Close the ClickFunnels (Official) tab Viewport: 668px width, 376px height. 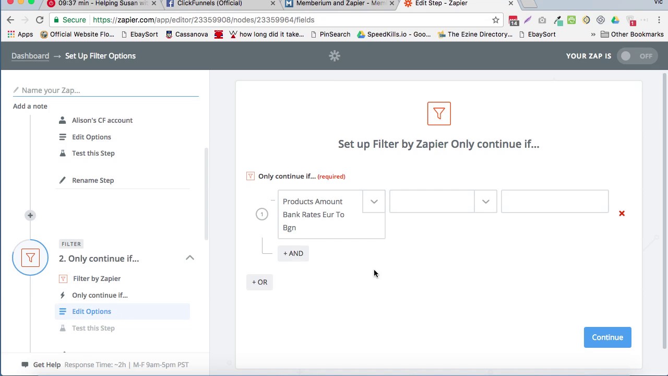(x=272, y=3)
